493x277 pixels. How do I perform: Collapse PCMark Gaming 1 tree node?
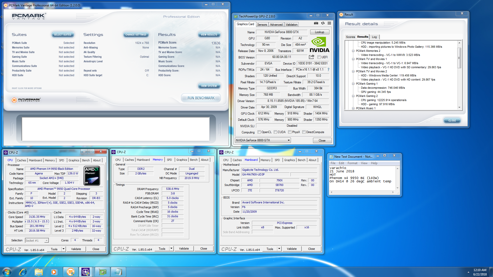click(x=353, y=84)
